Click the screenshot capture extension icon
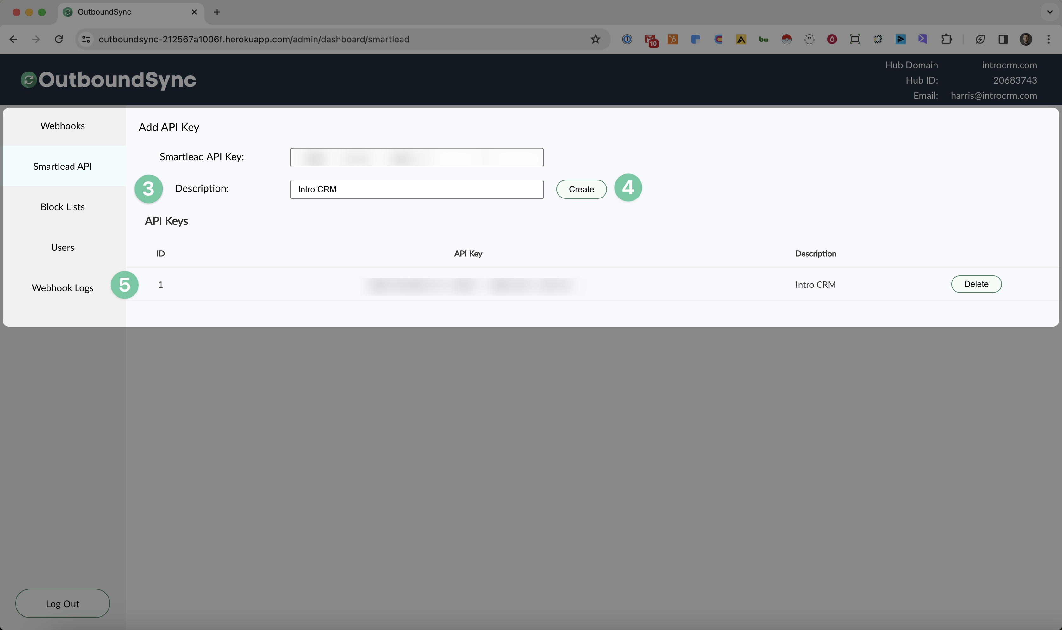This screenshot has height=630, width=1062. point(855,39)
